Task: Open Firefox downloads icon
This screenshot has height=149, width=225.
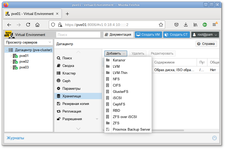Action: [x=186, y=25]
